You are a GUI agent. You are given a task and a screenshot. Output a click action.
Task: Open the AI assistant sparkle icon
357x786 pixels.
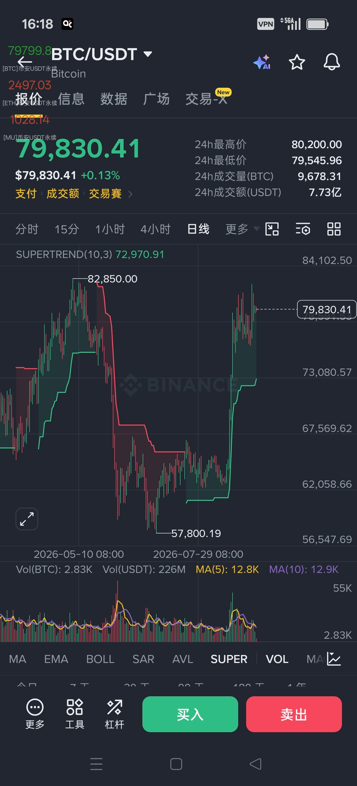(262, 62)
